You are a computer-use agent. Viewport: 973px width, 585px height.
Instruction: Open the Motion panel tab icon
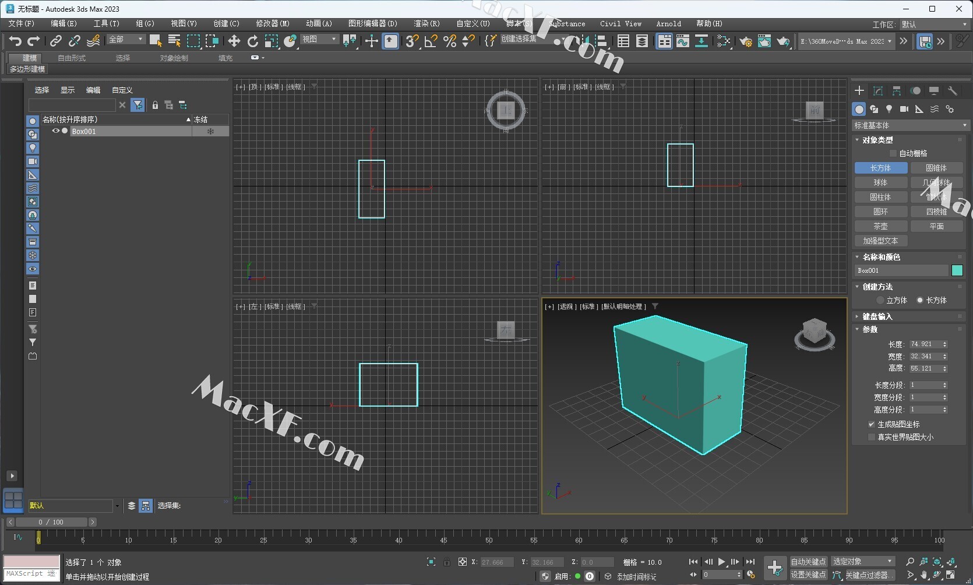click(x=915, y=90)
